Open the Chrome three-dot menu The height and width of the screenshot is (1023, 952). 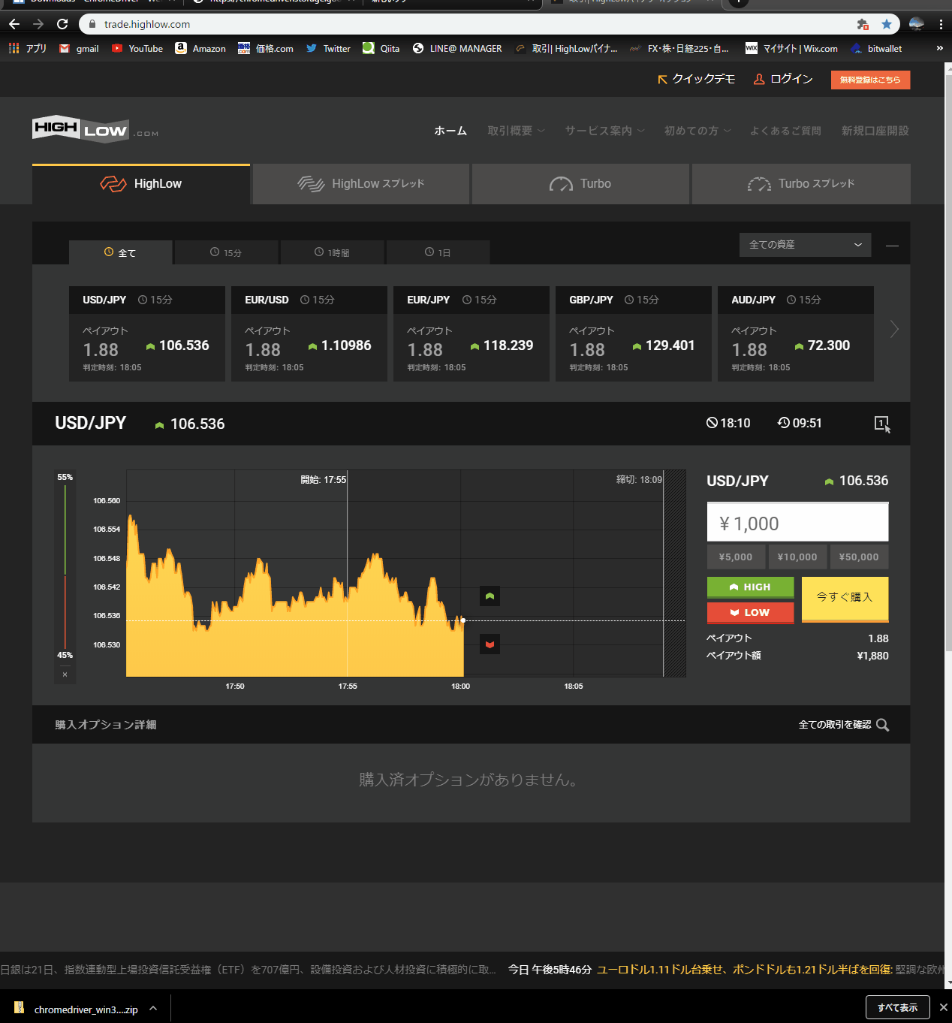(x=941, y=24)
